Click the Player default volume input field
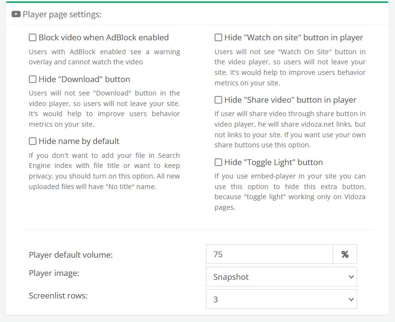395x322 pixels. 269,254
